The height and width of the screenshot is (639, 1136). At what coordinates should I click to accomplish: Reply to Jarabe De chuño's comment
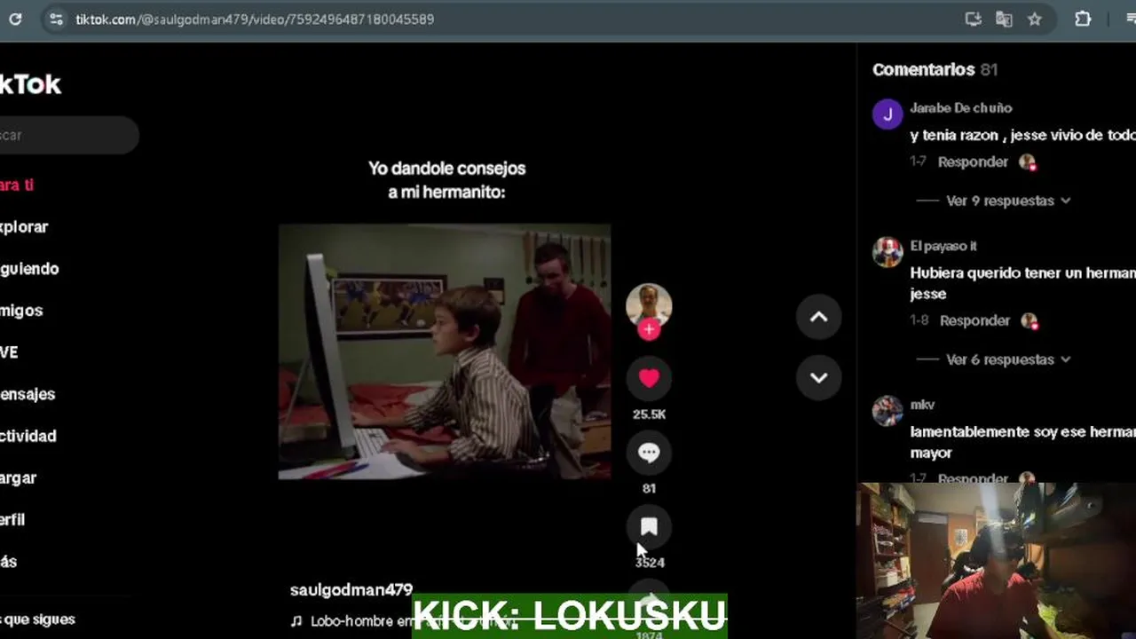(x=973, y=162)
